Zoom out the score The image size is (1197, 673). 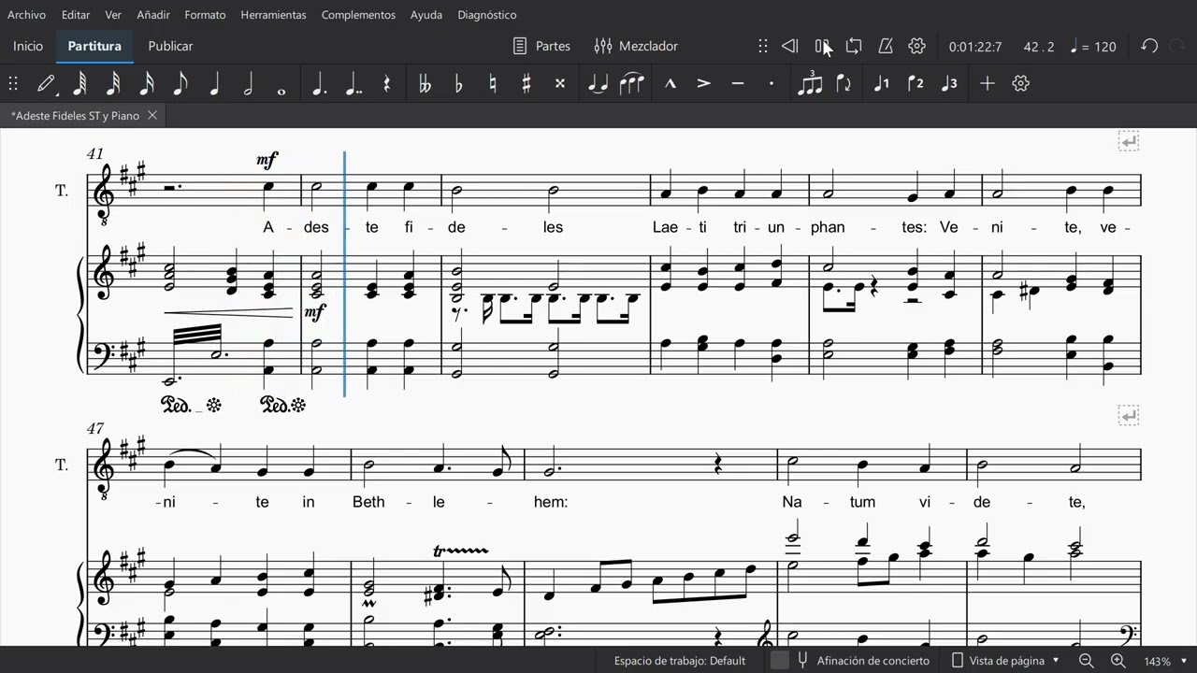(x=1087, y=661)
